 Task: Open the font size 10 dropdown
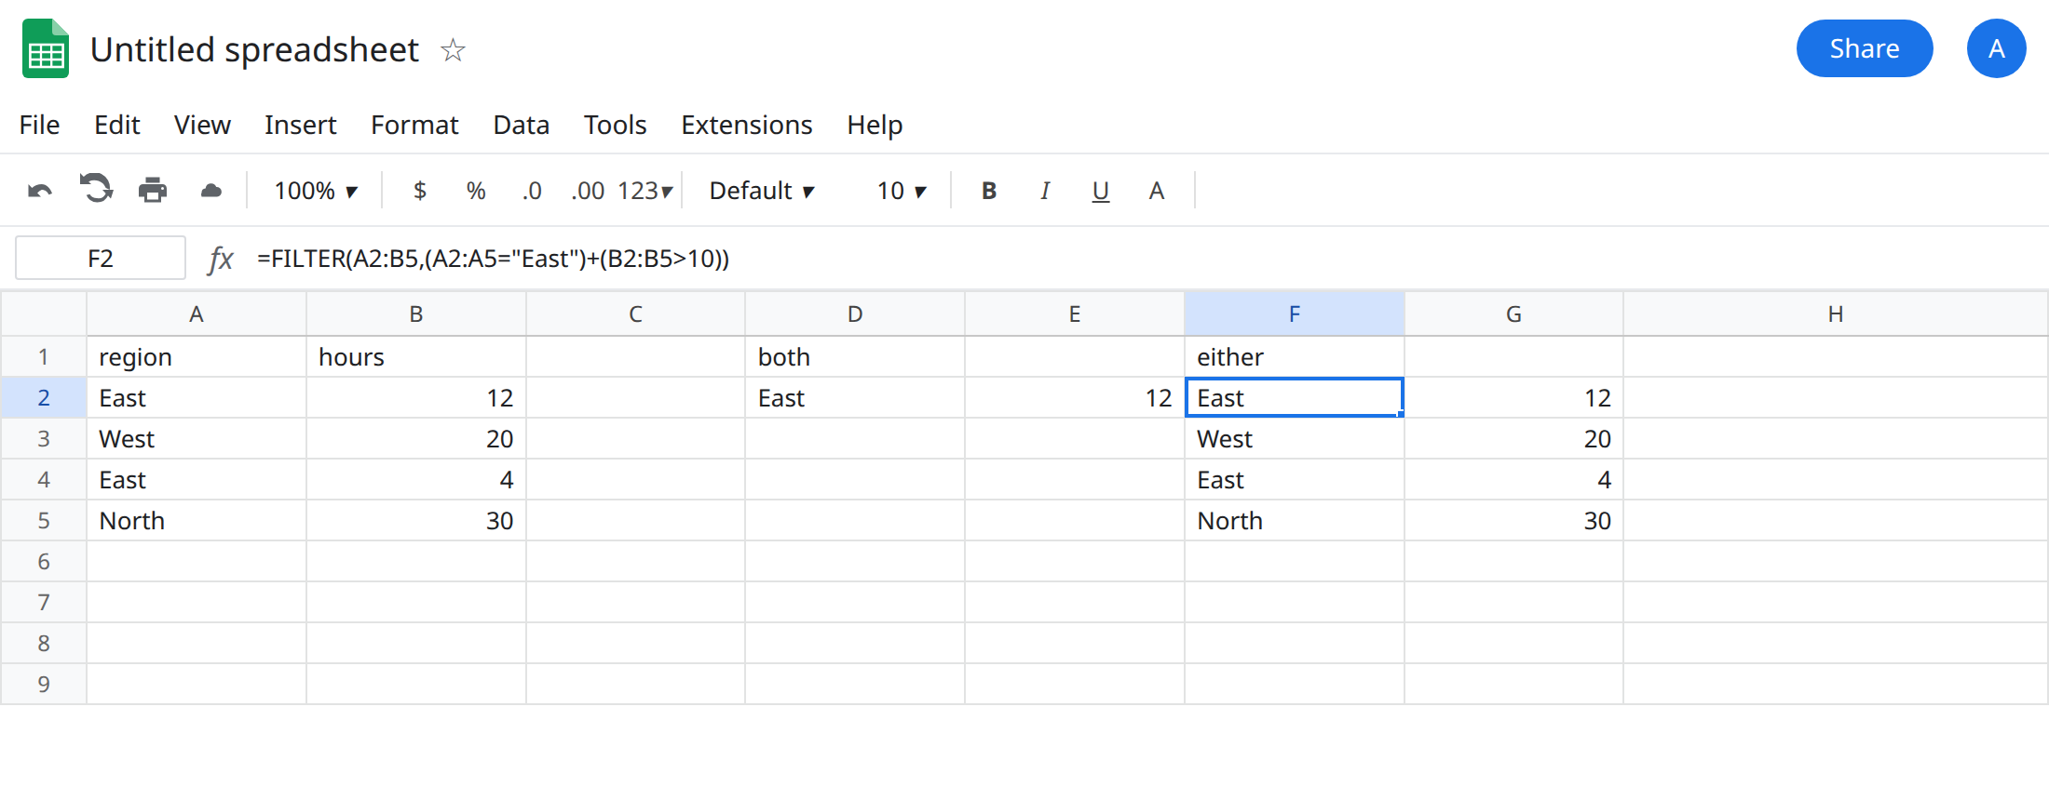[x=902, y=191]
